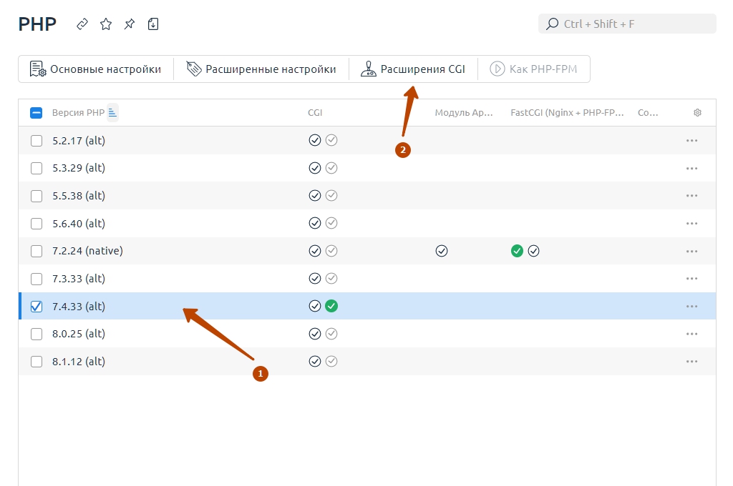Viewport: 733px width, 486px height.
Task: Click the dark CGI check icon for 7.3.33
Action: point(315,279)
